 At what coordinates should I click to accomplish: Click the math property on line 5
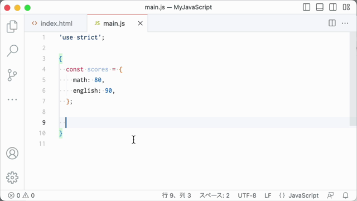point(80,80)
